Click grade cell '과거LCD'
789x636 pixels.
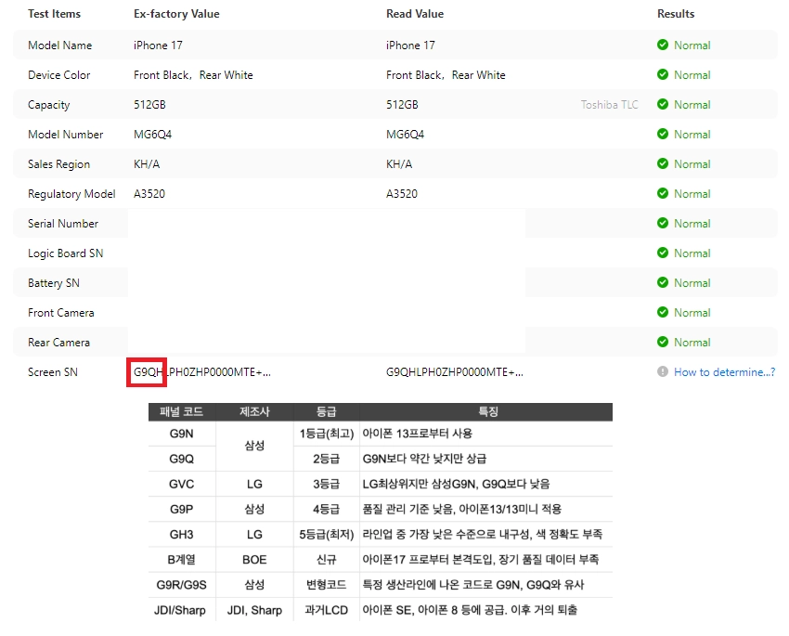(x=326, y=610)
